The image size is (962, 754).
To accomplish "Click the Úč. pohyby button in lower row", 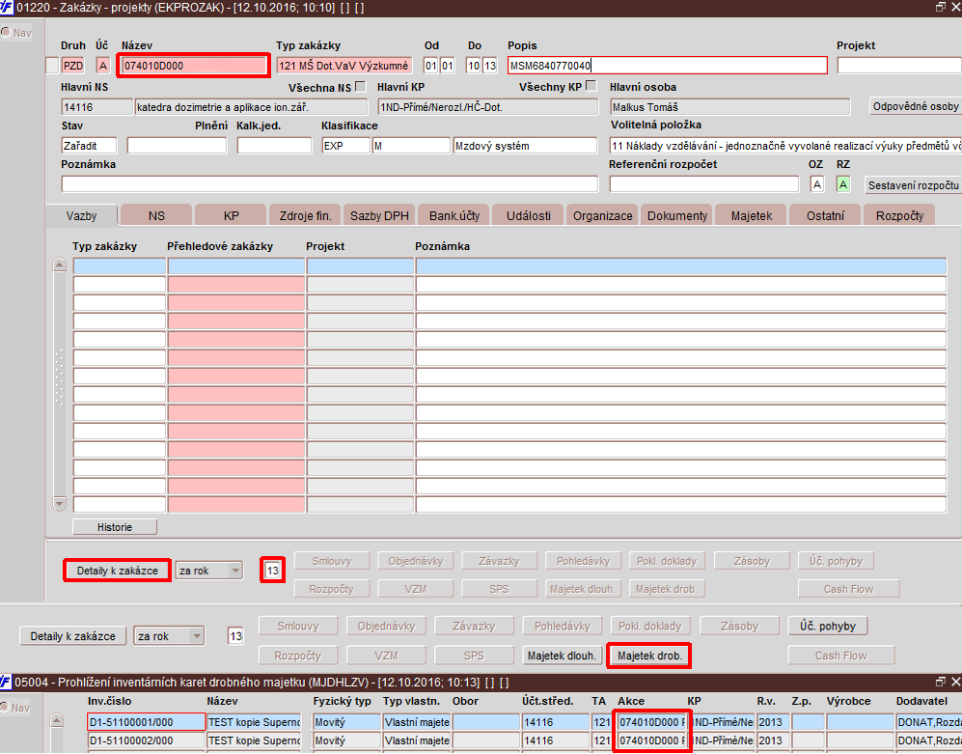I will [828, 627].
